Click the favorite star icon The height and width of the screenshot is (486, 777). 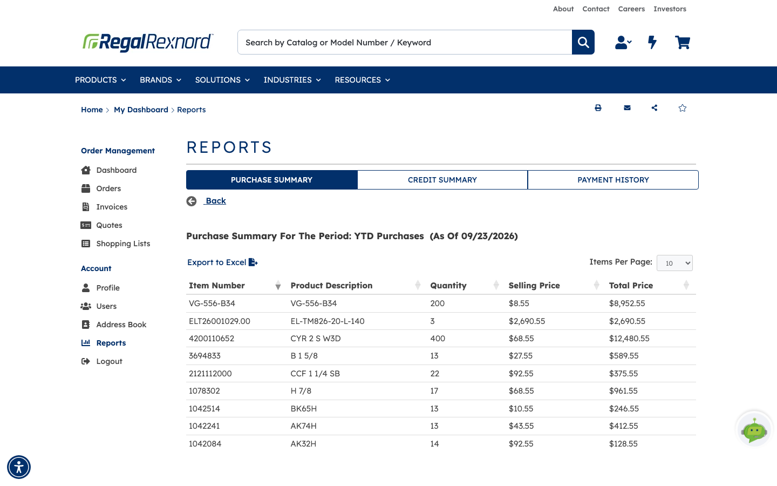(683, 108)
